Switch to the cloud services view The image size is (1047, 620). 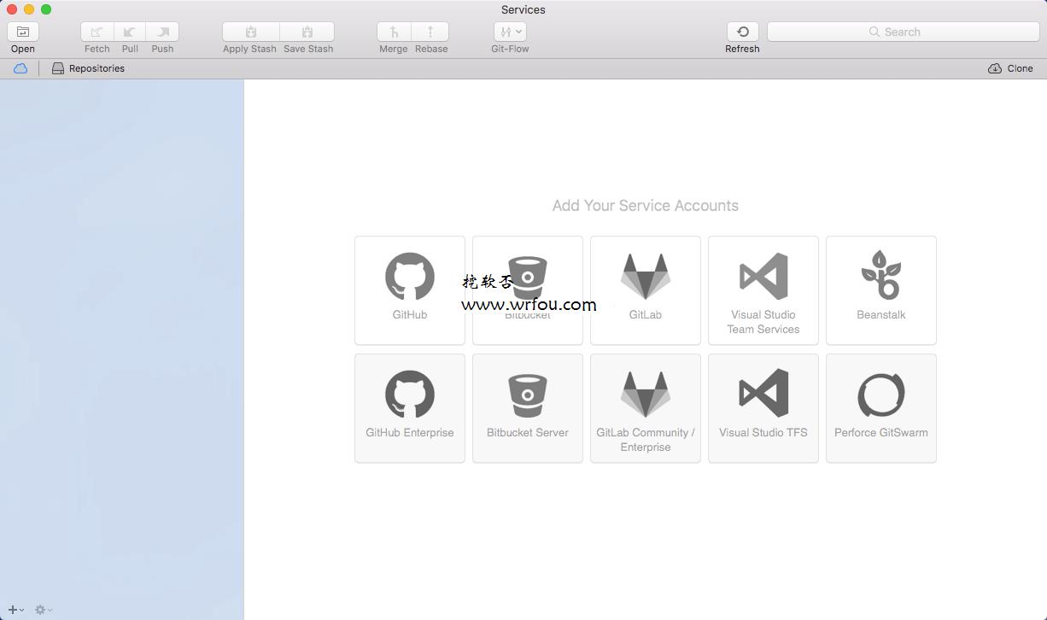[20, 68]
